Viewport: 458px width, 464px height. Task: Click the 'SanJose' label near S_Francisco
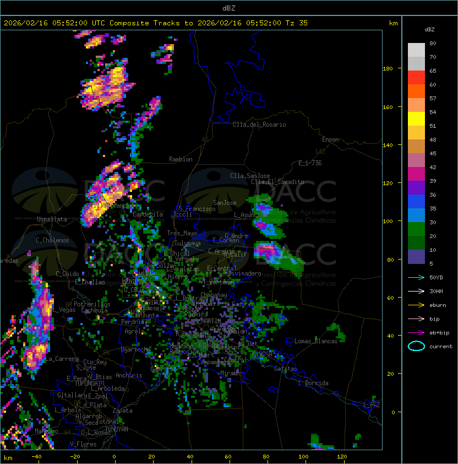[x=225, y=203]
